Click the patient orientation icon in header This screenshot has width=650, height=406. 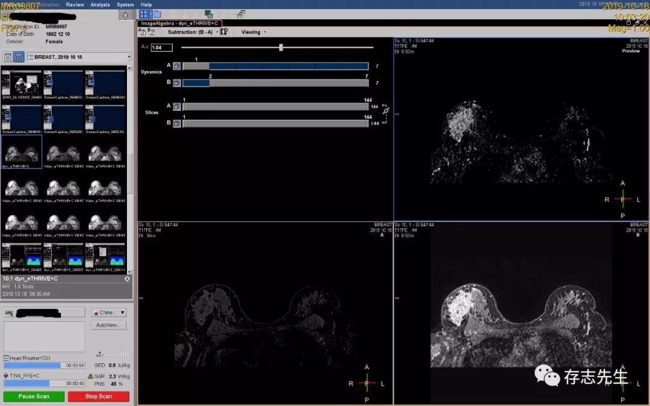[x=125, y=16]
